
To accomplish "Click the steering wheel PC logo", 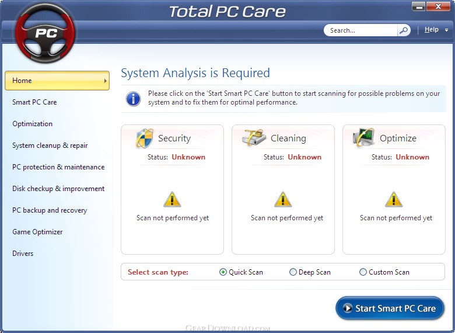I will (x=45, y=33).
